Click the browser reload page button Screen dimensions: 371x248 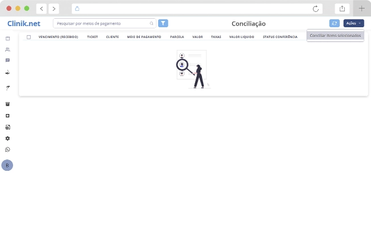tap(316, 9)
